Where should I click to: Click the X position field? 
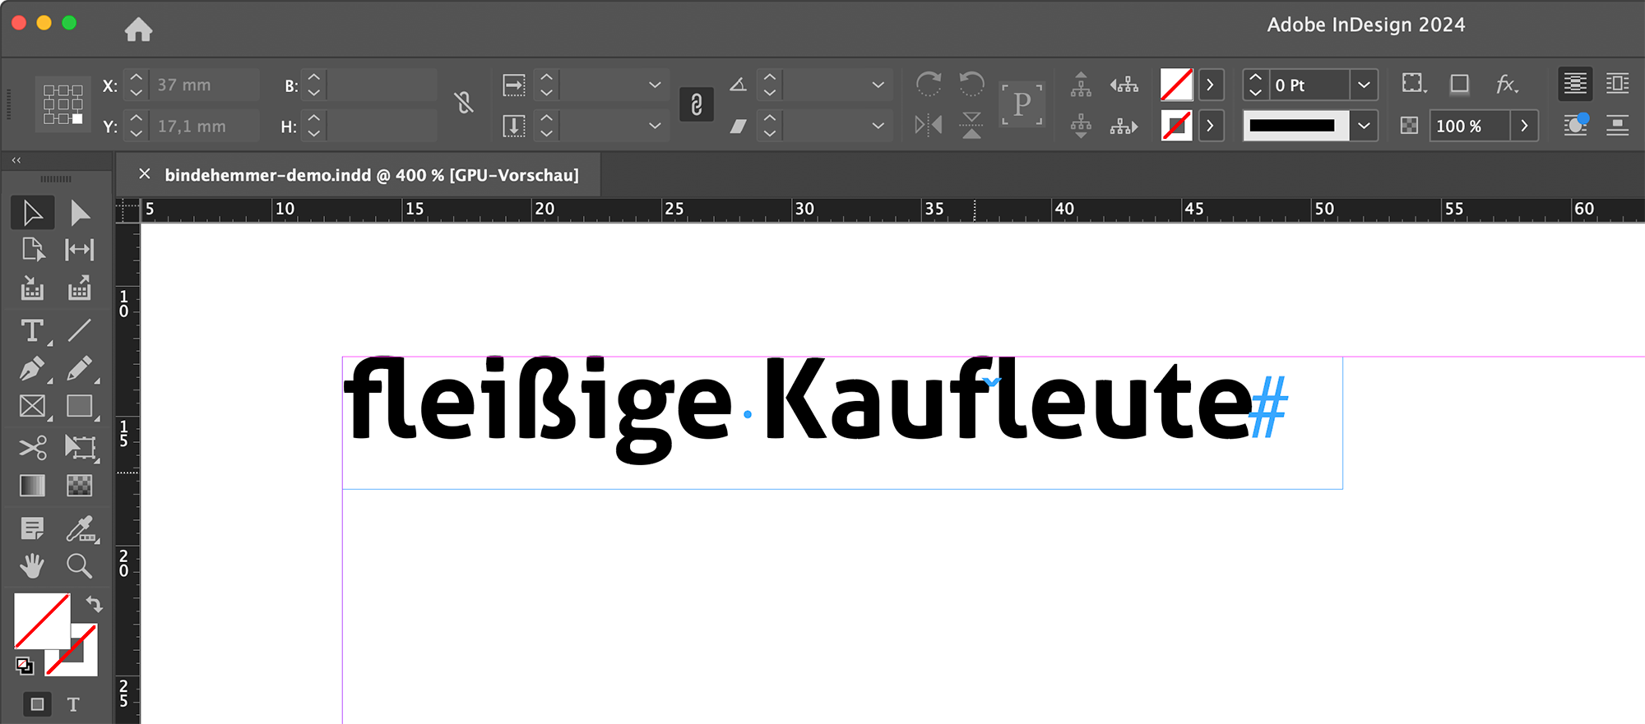pyautogui.click(x=205, y=85)
